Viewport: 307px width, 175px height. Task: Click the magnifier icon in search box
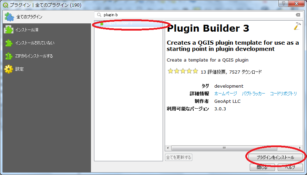[99, 15]
